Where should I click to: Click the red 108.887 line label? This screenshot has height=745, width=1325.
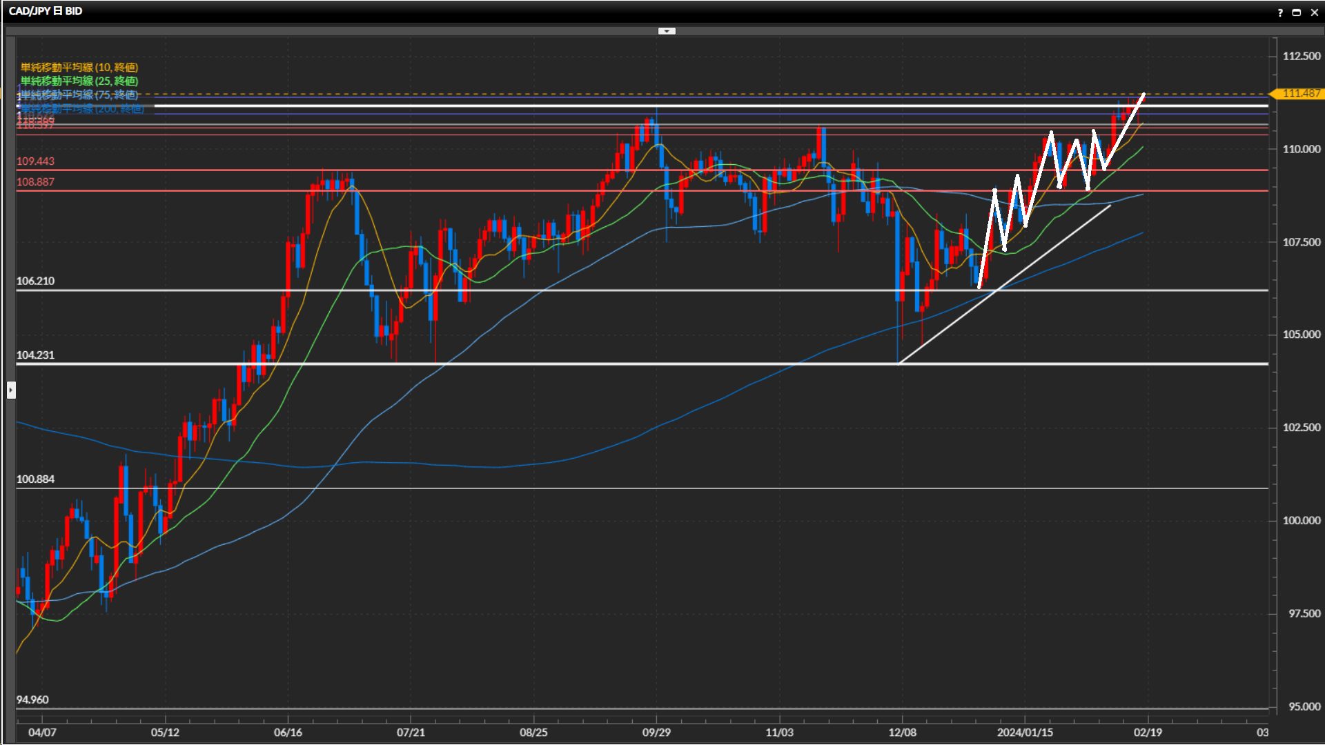coord(35,181)
